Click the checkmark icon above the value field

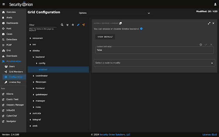pos(206,45)
